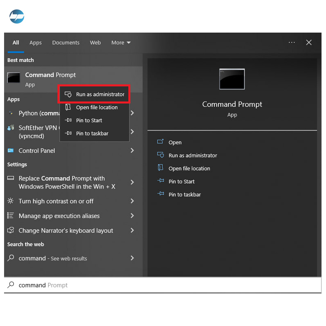Open the More filter dropdown

tap(121, 43)
